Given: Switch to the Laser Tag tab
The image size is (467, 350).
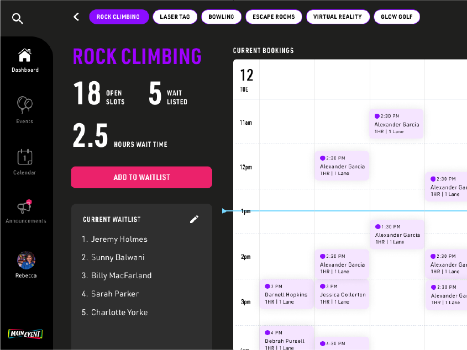Looking at the screenshot, I should click(175, 17).
